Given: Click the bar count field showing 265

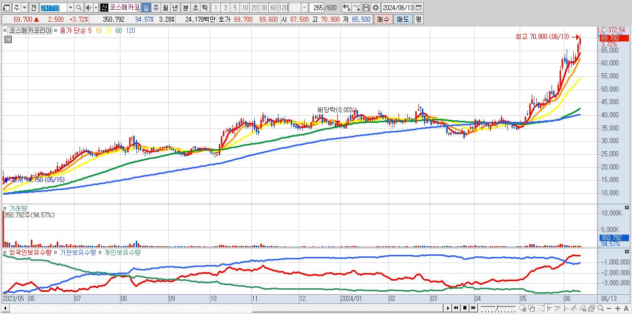Looking at the screenshot, I should [317, 8].
